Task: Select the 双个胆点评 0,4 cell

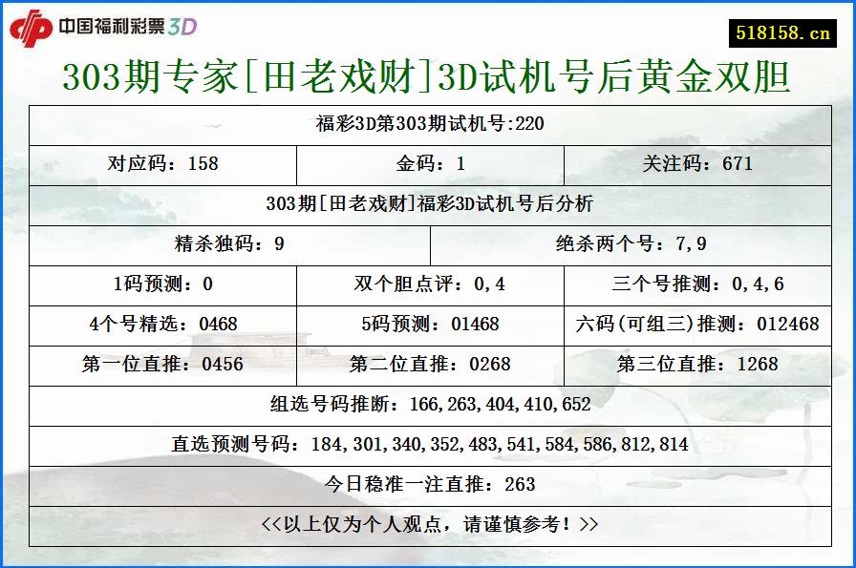Action: [428, 284]
